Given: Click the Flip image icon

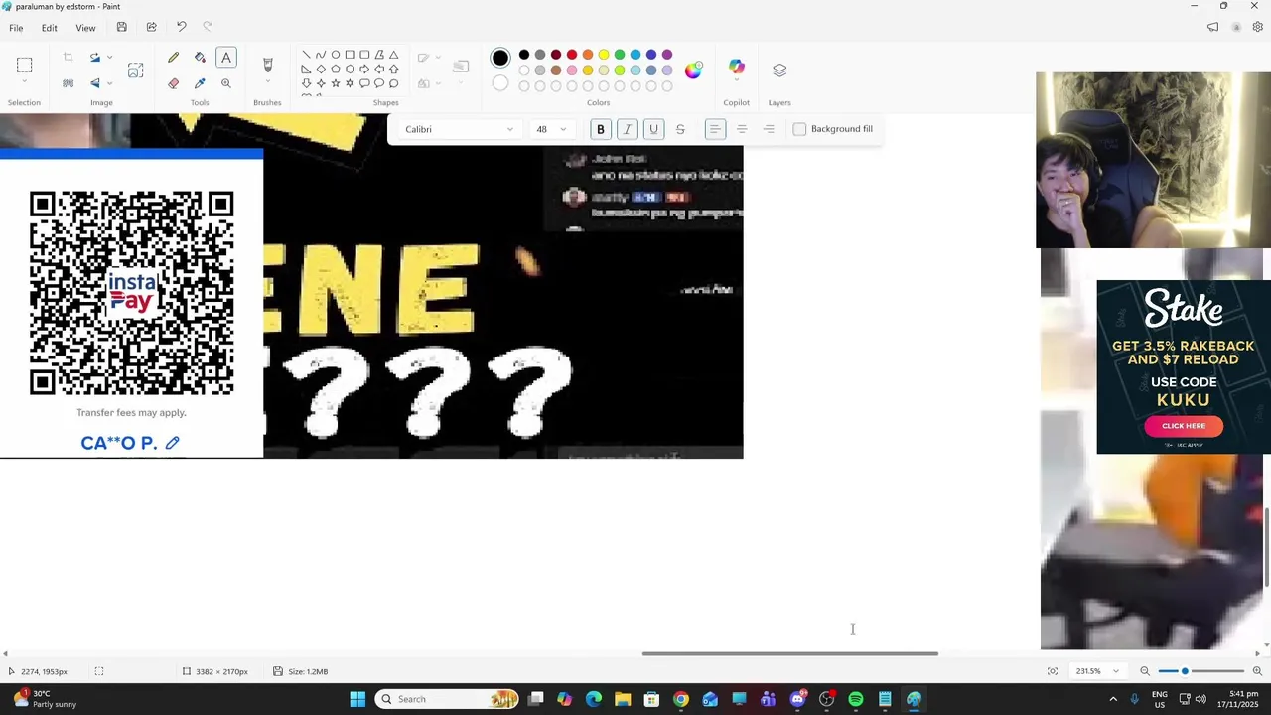Looking at the screenshot, I should (x=95, y=83).
